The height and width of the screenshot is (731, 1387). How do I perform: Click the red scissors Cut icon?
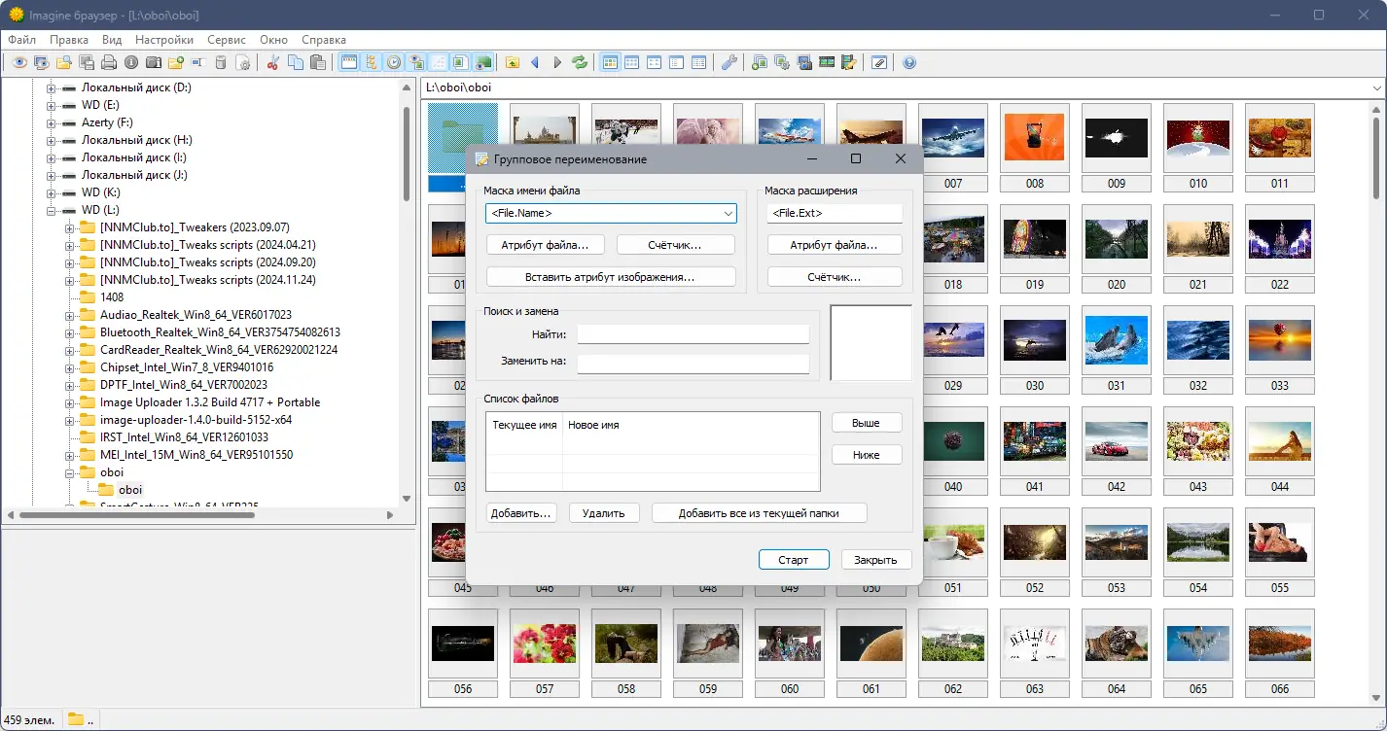tap(273, 62)
